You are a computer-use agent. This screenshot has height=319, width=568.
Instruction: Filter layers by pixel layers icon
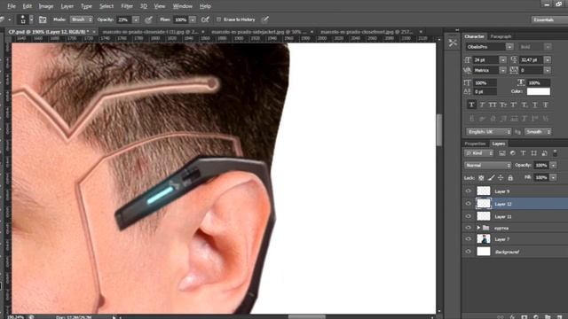click(501, 153)
